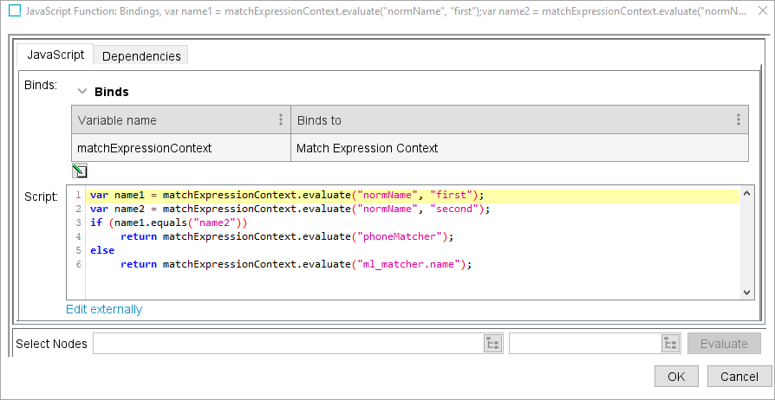The height and width of the screenshot is (400, 775).
Task: Click the window icon in title bar
Action: [x=14, y=11]
